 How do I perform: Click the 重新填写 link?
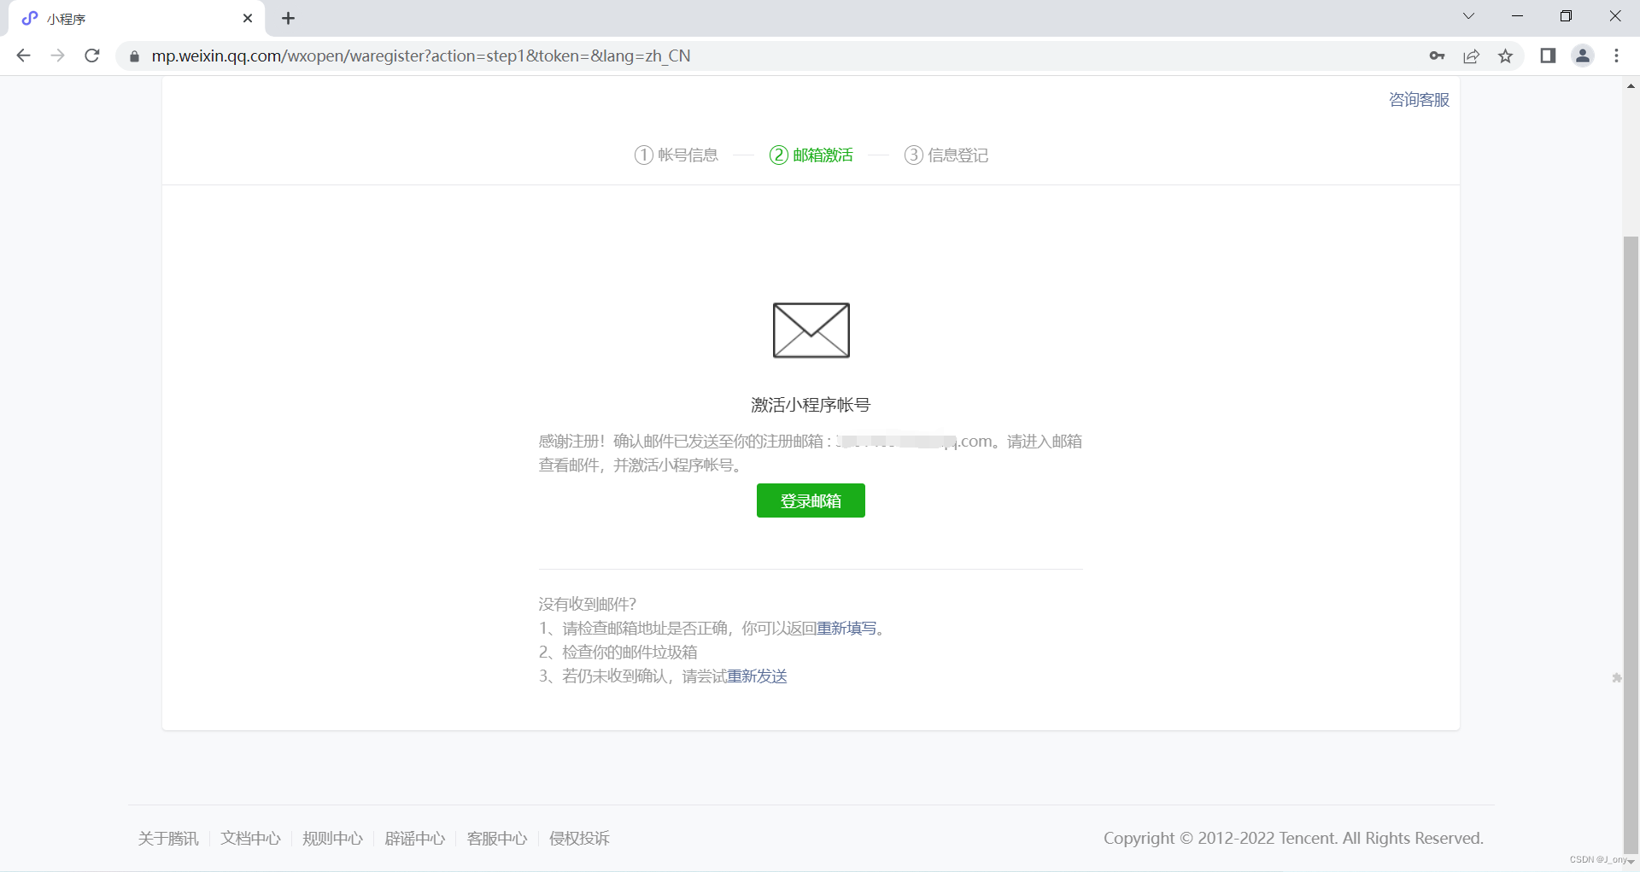coord(846,629)
